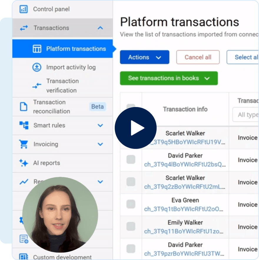The width and height of the screenshot is (259, 260).
Task: Tick checkbox for Emily Walker row
Action: (x=131, y=226)
